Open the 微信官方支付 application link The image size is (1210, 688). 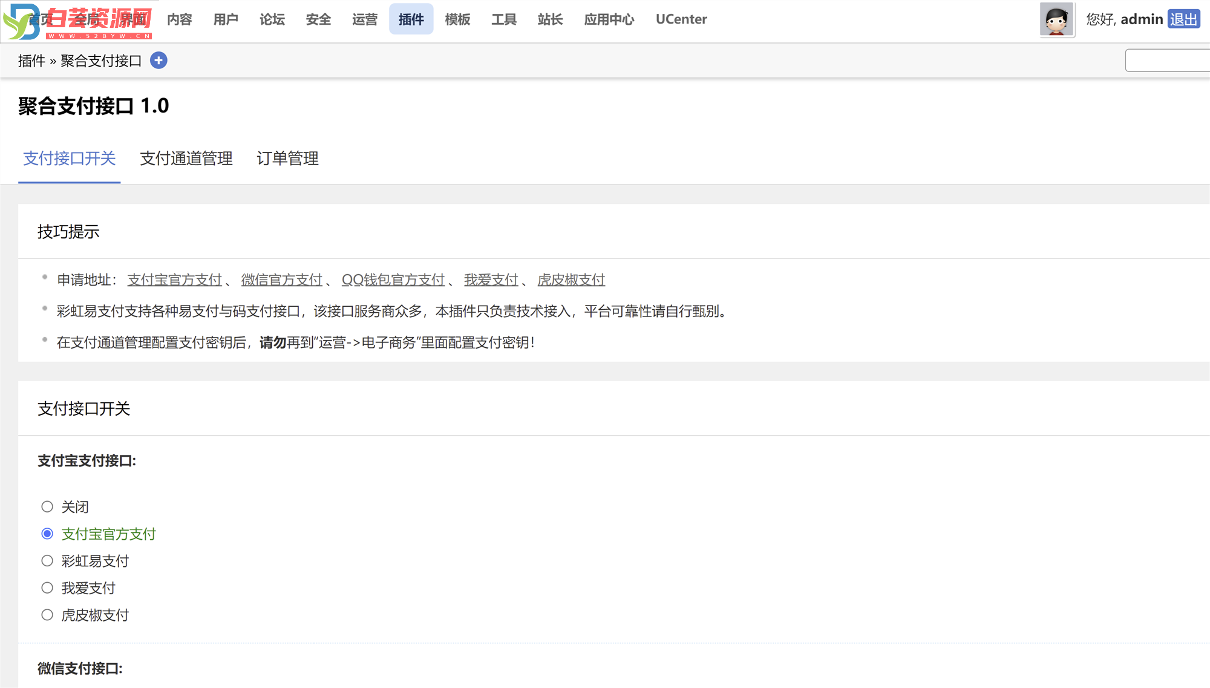(282, 280)
